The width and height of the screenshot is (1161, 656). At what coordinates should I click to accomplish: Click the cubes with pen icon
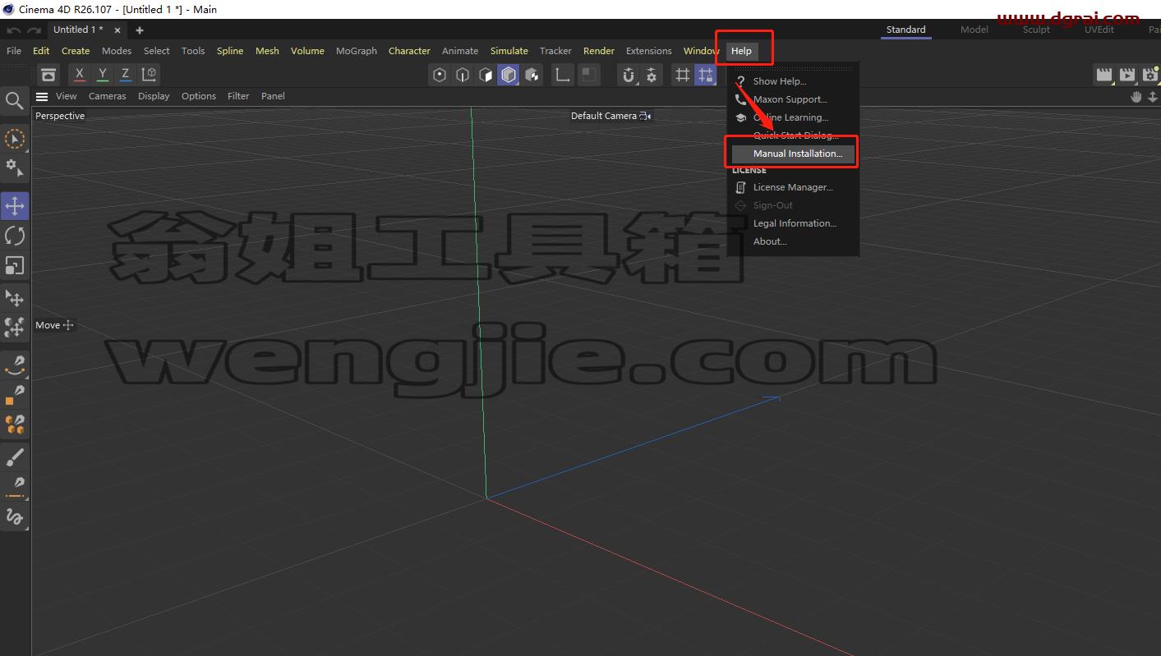tap(15, 424)
